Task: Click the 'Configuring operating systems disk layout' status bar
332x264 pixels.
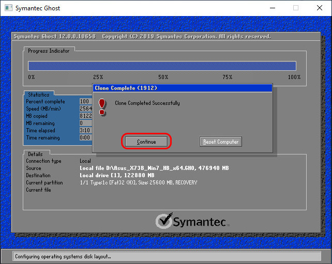Action: click(x=167, y=256)
